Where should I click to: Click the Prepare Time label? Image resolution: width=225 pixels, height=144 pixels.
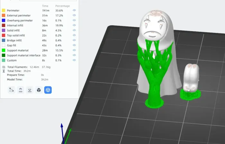pyautogui.click(x=16, y=75)
